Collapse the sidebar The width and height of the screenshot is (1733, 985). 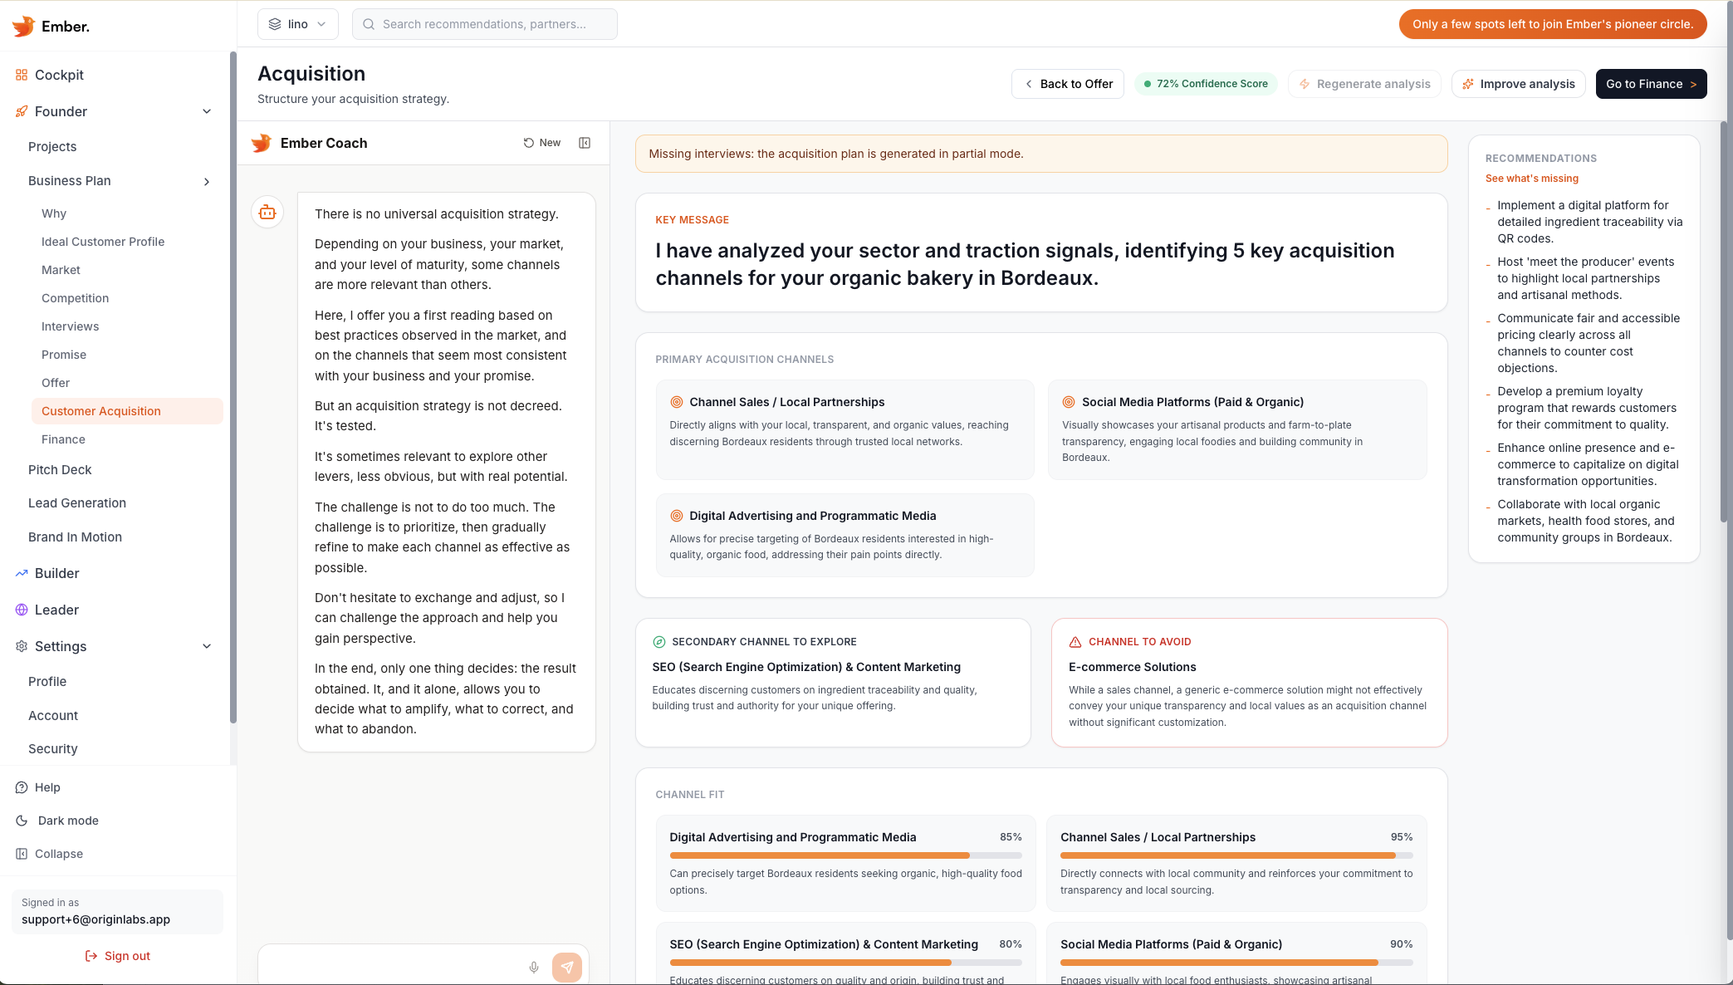pos(58,853)
